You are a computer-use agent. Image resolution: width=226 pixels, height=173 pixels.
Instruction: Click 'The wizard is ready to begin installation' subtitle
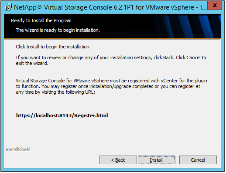(x=58, y=30)
